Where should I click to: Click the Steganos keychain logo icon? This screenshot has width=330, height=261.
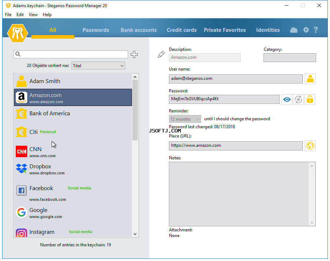(x=18, y=33)
